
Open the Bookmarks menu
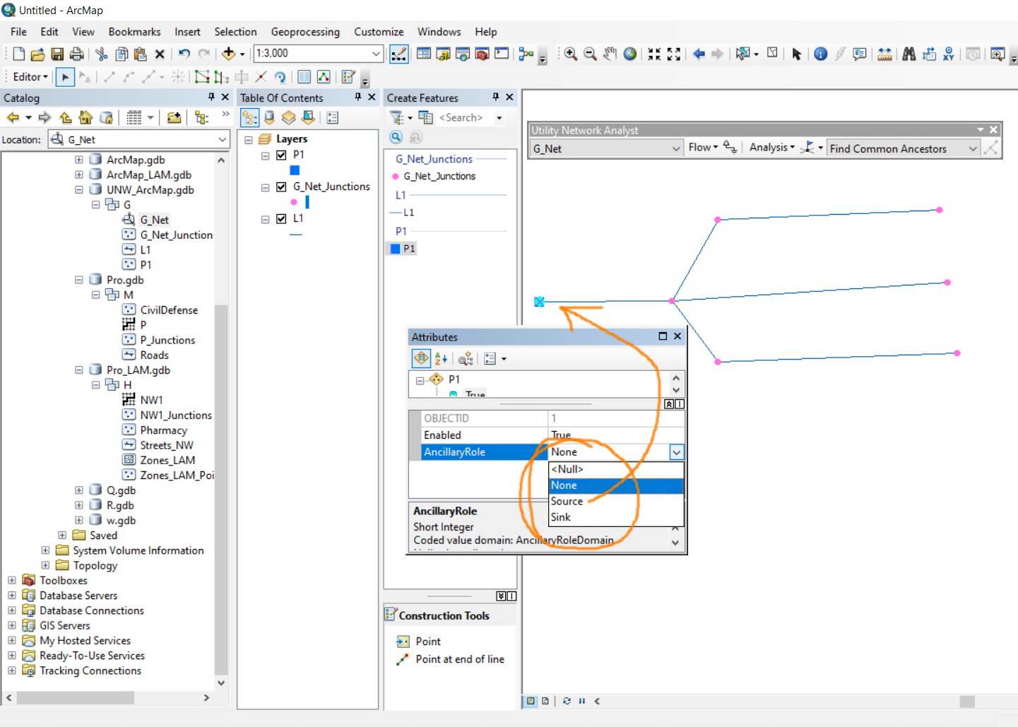click(134, 32)
